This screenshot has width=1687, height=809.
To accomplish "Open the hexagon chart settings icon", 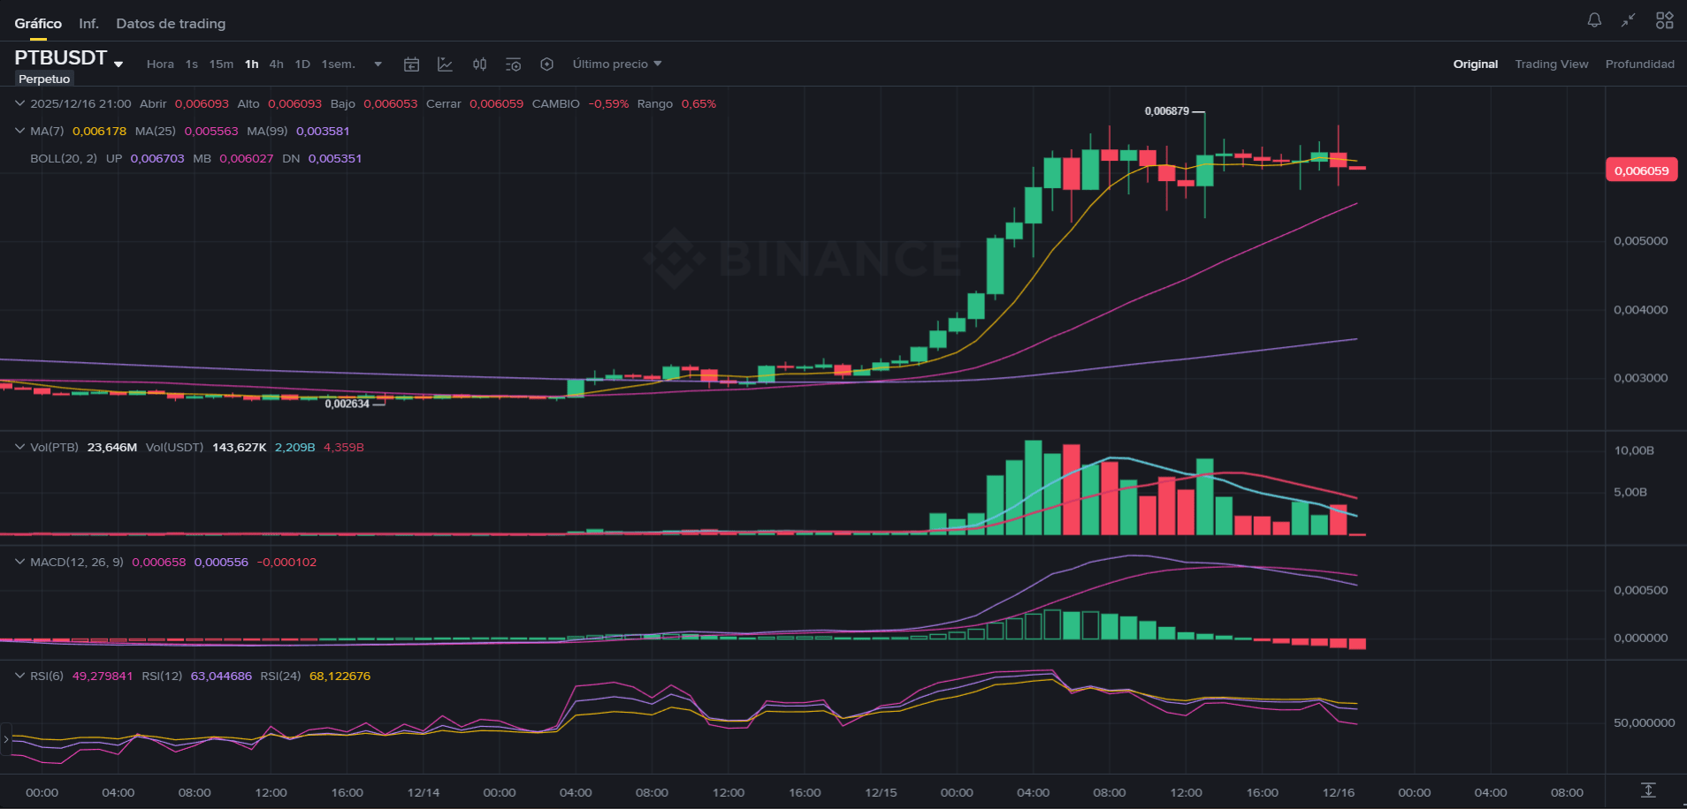I will coord(547,64).
